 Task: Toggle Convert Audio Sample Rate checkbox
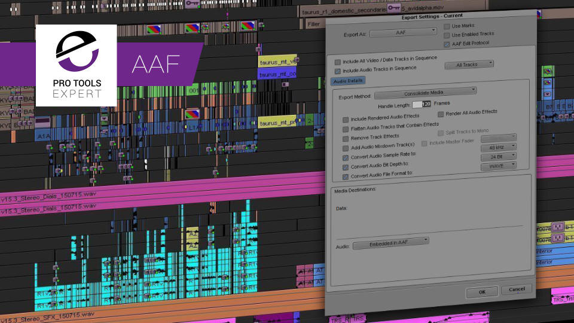(345, 158)
